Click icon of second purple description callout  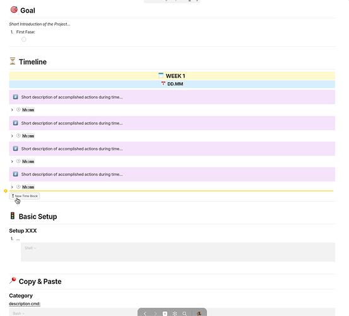point(15,123)
